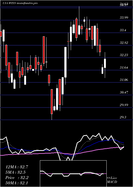Click the 30.47 price axis label
The height and width of the screenshot is (187, 133).
click(x=124, y=92)
